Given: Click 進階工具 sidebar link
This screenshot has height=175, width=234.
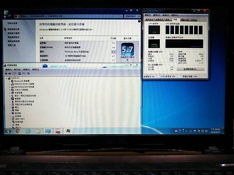Looking at the screenshot, I should pyautogui.click(x=12, y=45).
